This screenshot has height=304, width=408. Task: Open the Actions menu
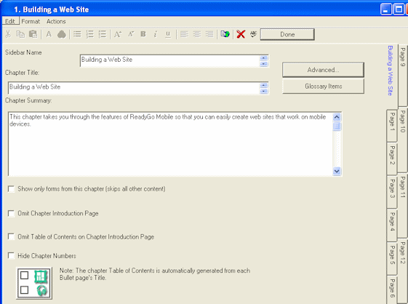pos(56,21)
